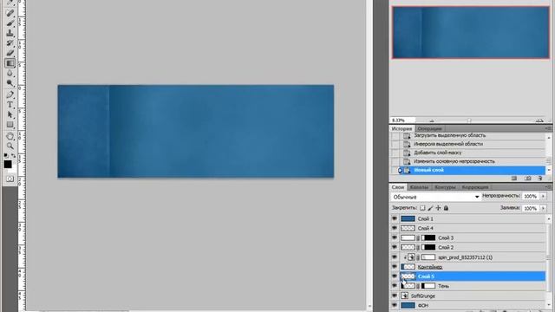The height and width of the screenshot is (312, 555).
Task: Hide the Слой 3 layer
Action: [x=395, y=237]
